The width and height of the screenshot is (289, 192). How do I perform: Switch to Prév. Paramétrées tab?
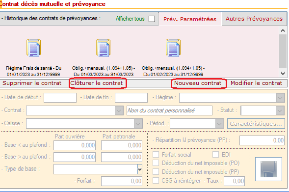[x=190, y=19]
